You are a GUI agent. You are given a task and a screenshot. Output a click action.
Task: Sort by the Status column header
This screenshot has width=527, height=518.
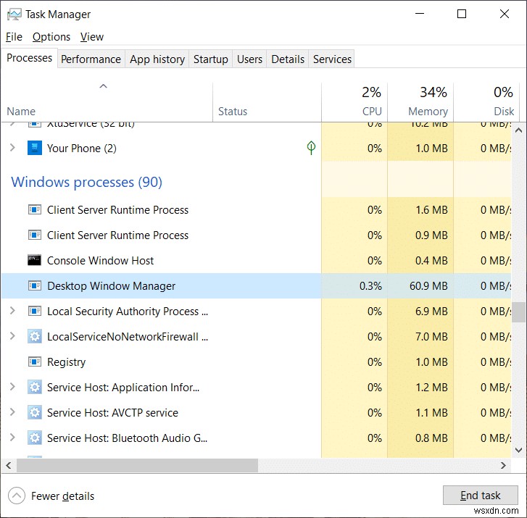(x=267, y=102)
